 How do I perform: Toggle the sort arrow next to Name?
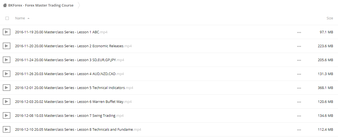[x=28, y=18]
